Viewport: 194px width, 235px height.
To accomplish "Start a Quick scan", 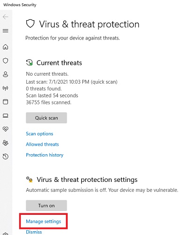I will [x=47, y=118].
